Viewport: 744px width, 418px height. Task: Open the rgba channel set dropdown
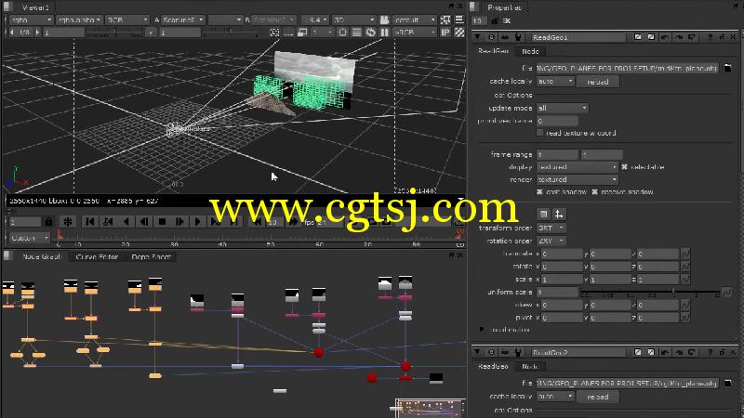click(32, 20)
